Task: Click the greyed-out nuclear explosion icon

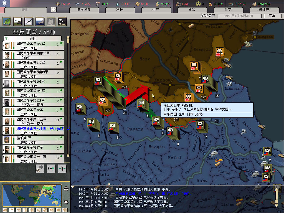Action: [x=51, y=22]
